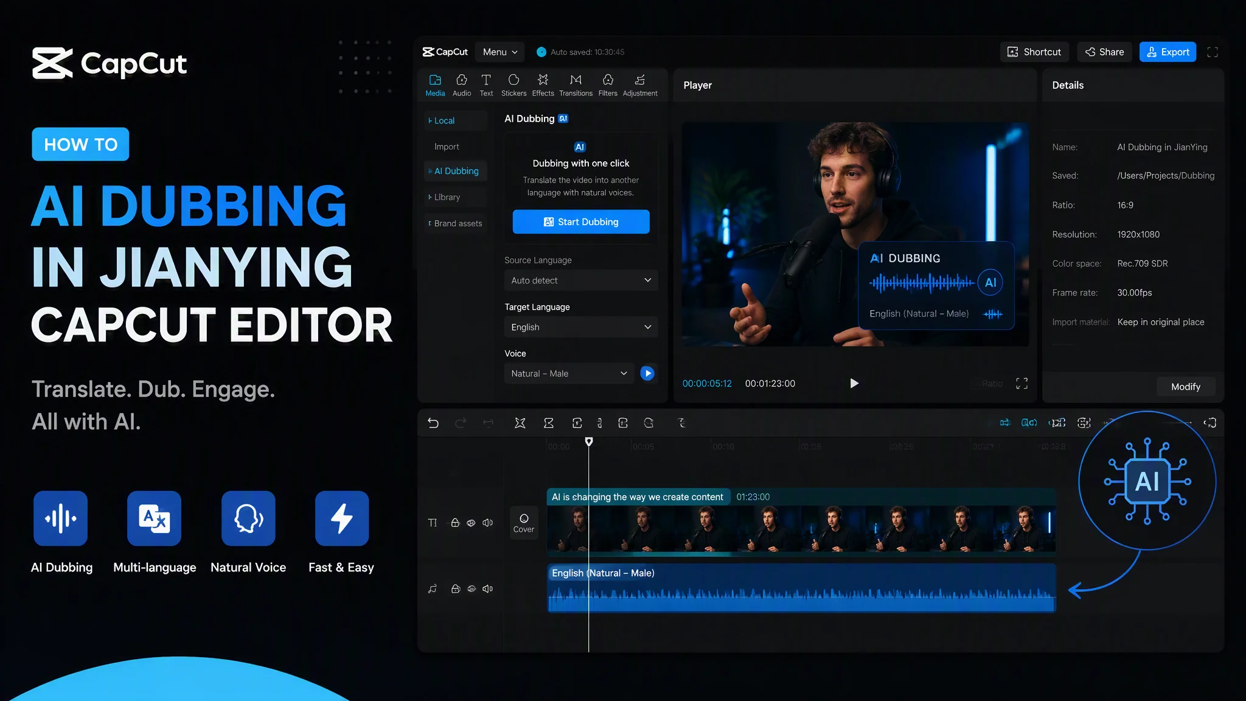The height and width of the screenshot is (701, 1246).
Task: Click the frame rate value 30.00fps
Action: pos(1135,293)
